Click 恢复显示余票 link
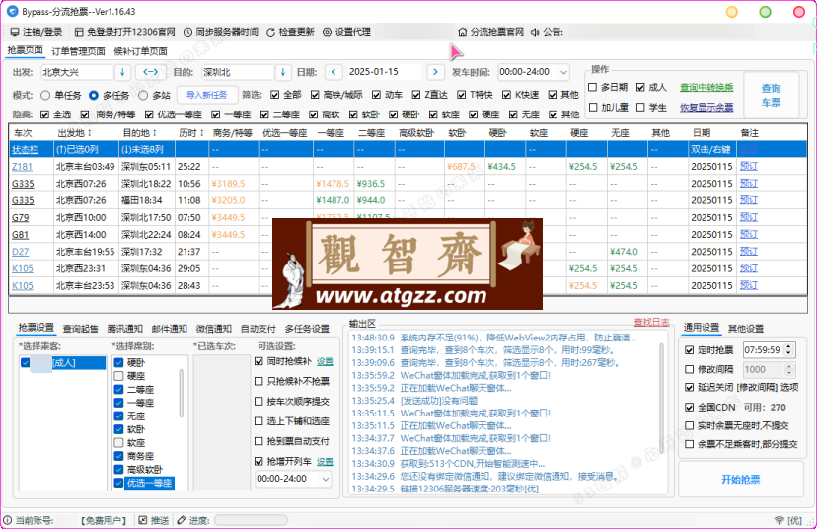Viewport: 817px width, 529px height. pos(706,107)
